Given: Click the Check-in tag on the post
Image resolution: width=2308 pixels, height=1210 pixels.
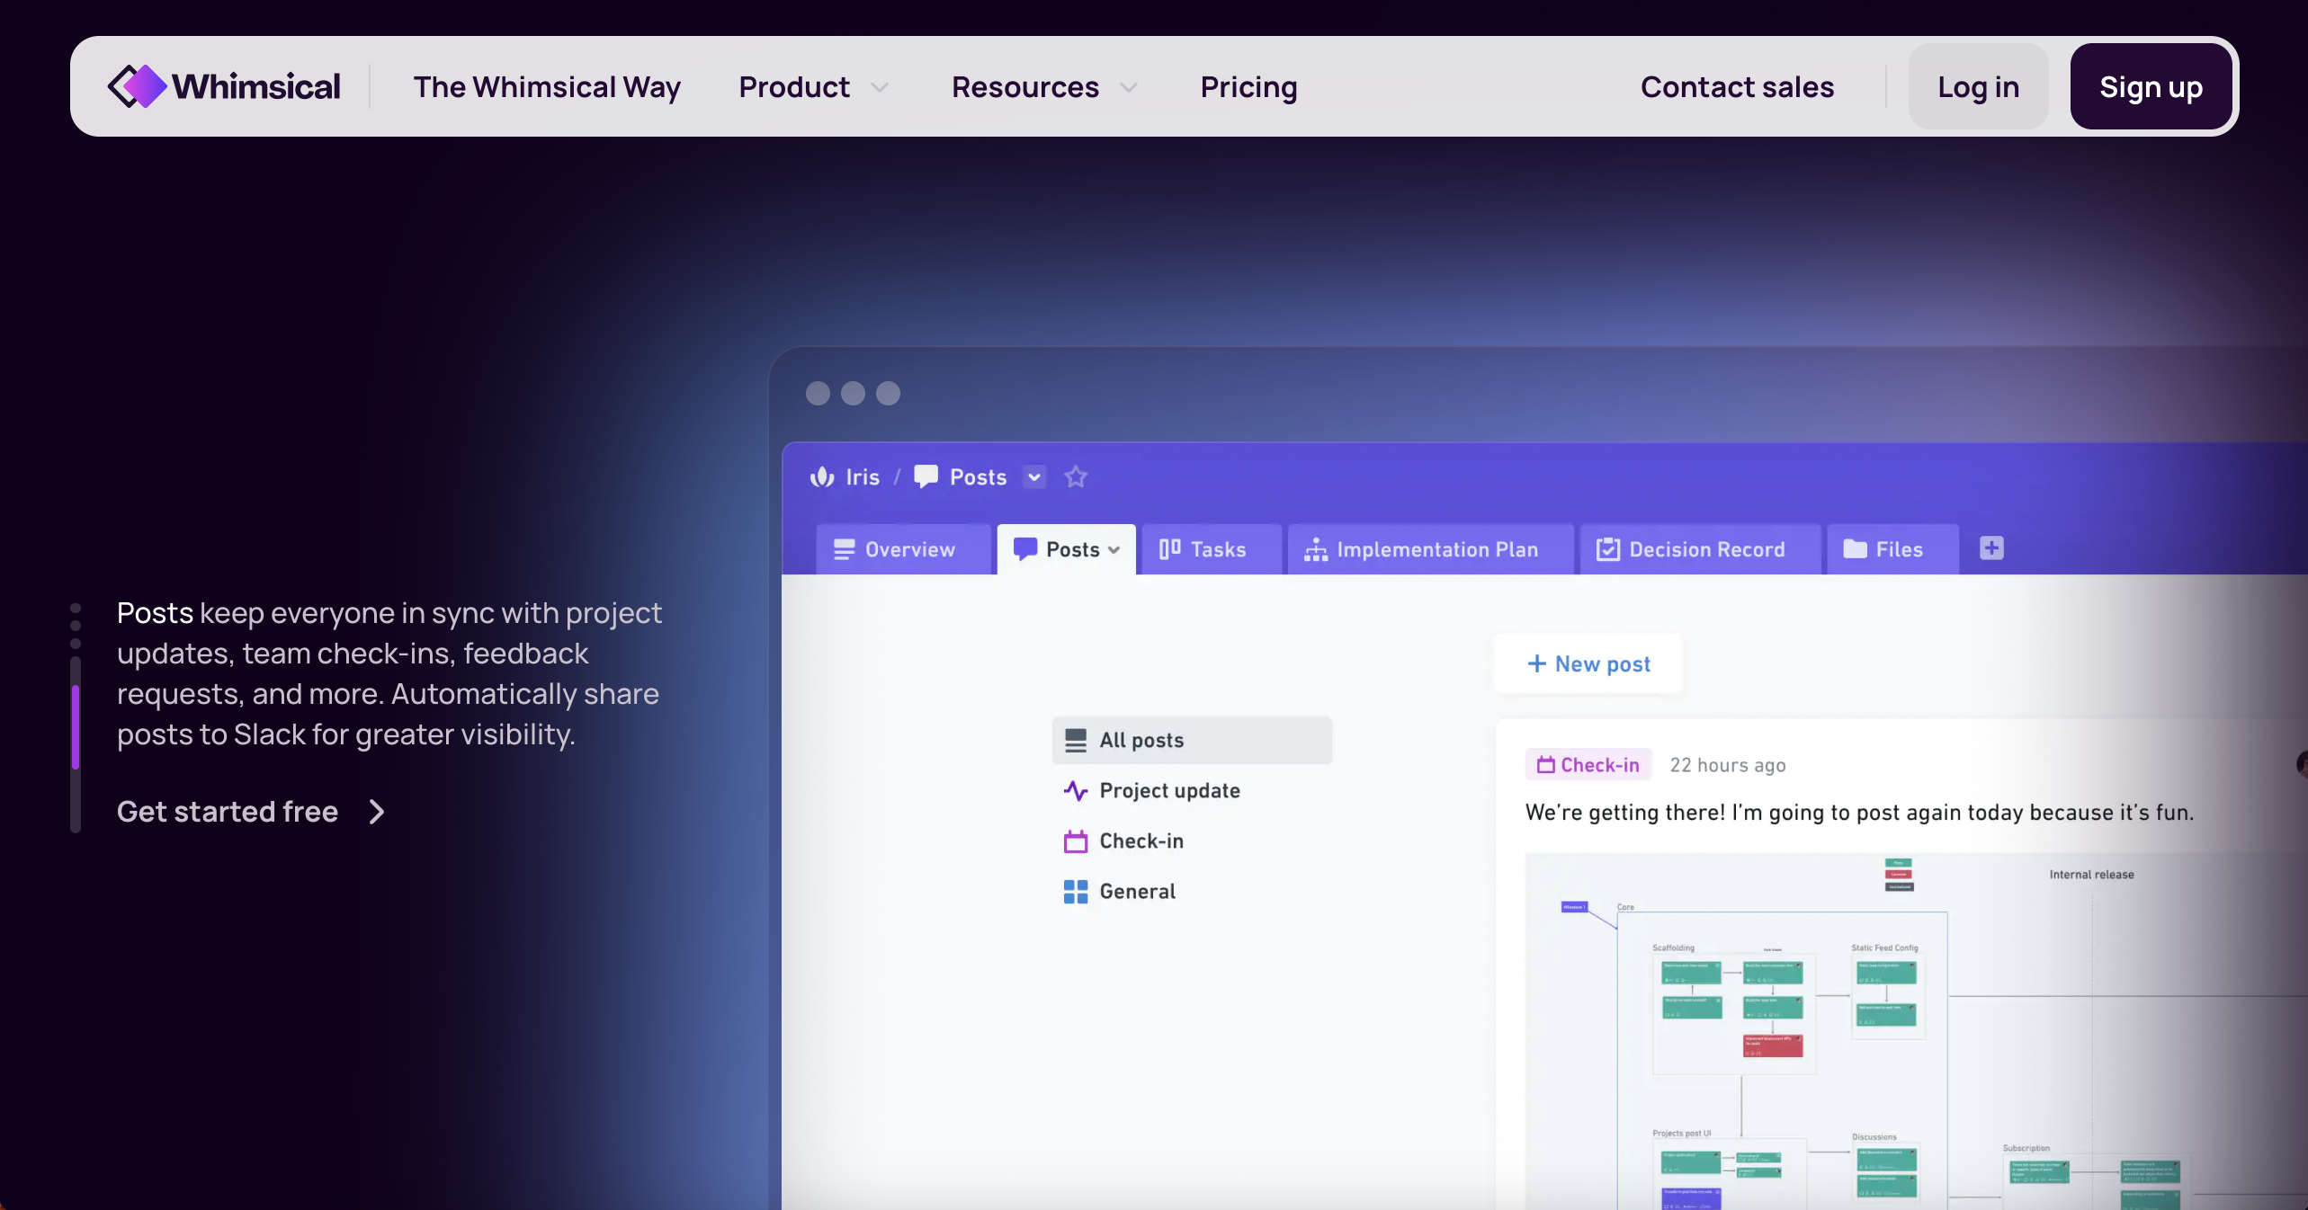Looking at the screenshot, I should (x=1588, y=765).
